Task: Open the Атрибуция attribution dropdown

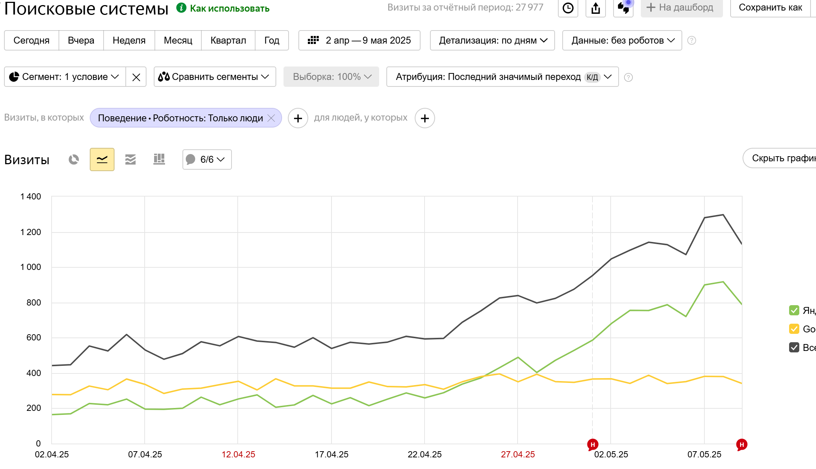Action: coord(502,77)
